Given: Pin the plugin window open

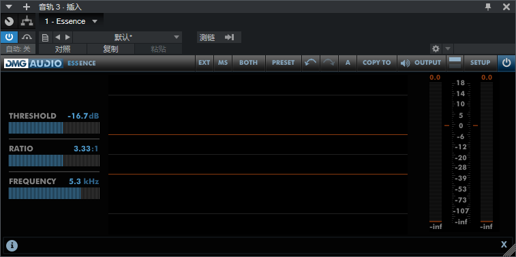Looking at the screenshot, I should [x=488, y=7].
